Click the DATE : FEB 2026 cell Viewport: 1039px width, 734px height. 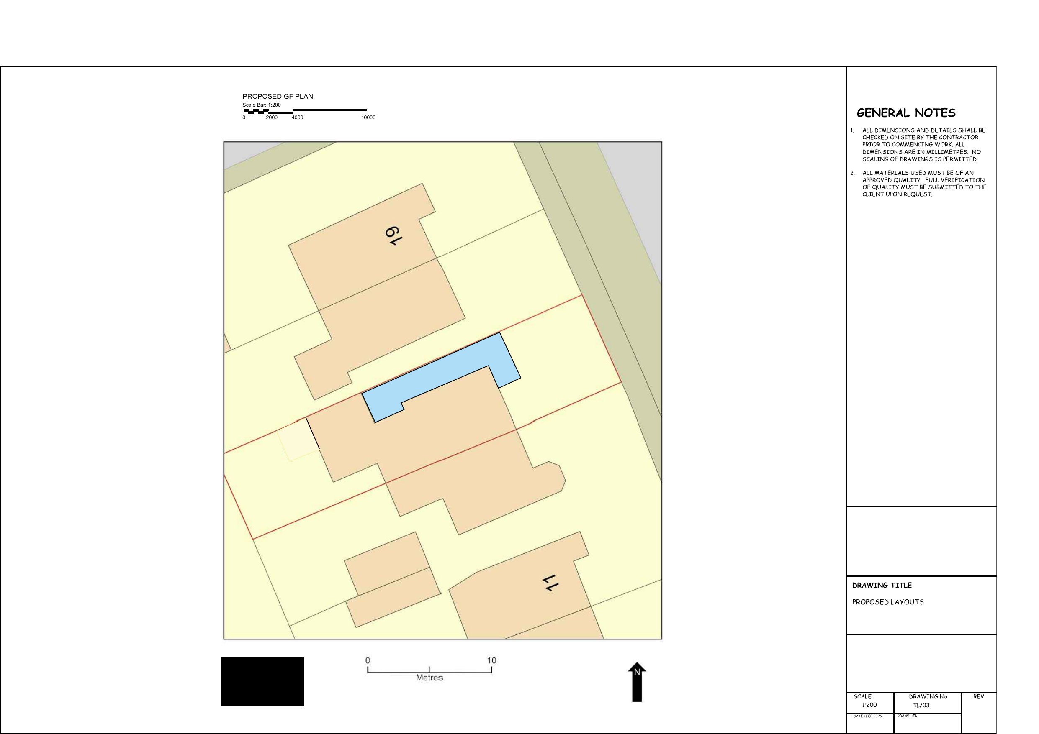[x=867, y=716]
